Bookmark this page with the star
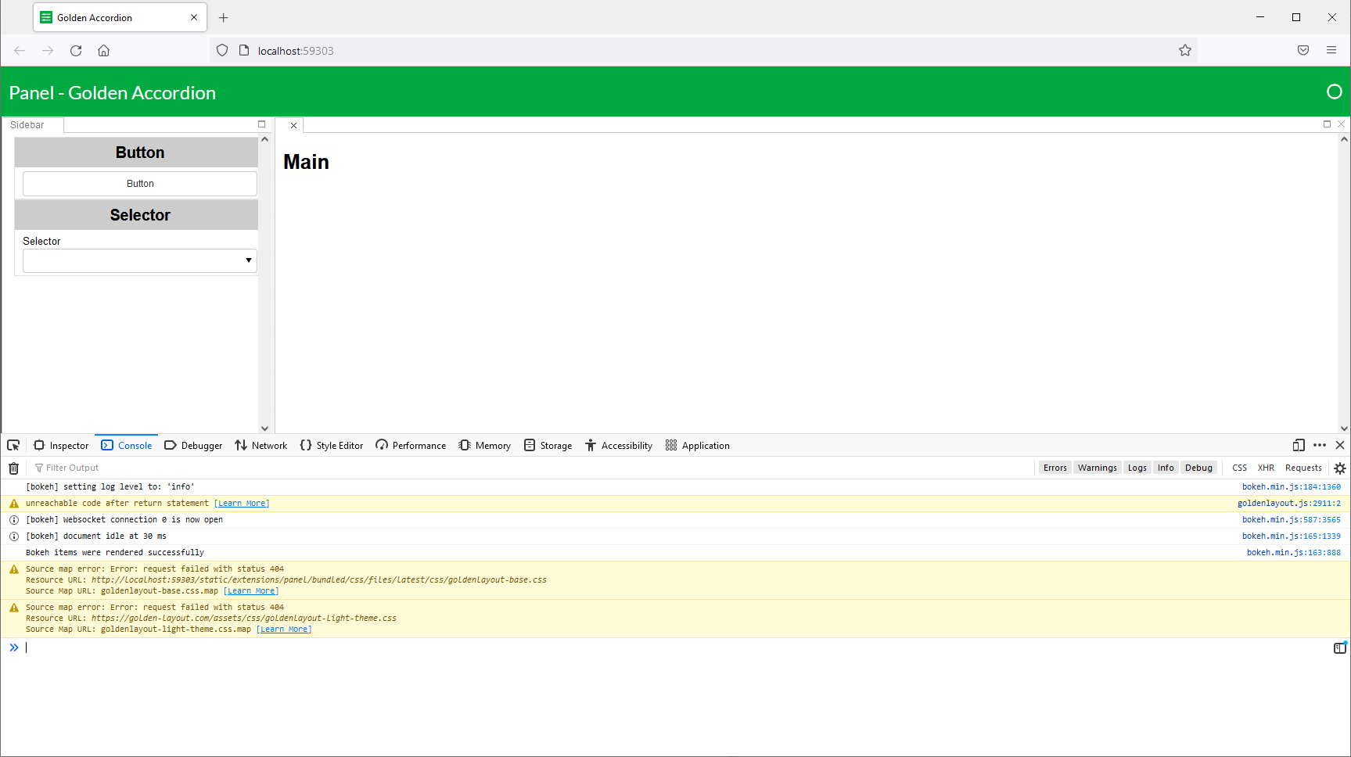This screenshot has width=1351, height=757. [x=1185, y=51]
